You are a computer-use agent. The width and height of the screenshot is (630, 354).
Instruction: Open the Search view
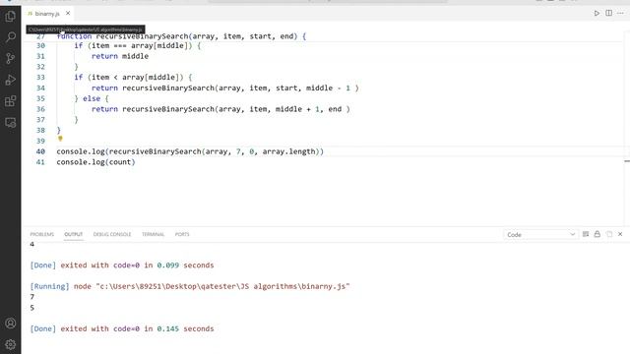coord(11,37)
